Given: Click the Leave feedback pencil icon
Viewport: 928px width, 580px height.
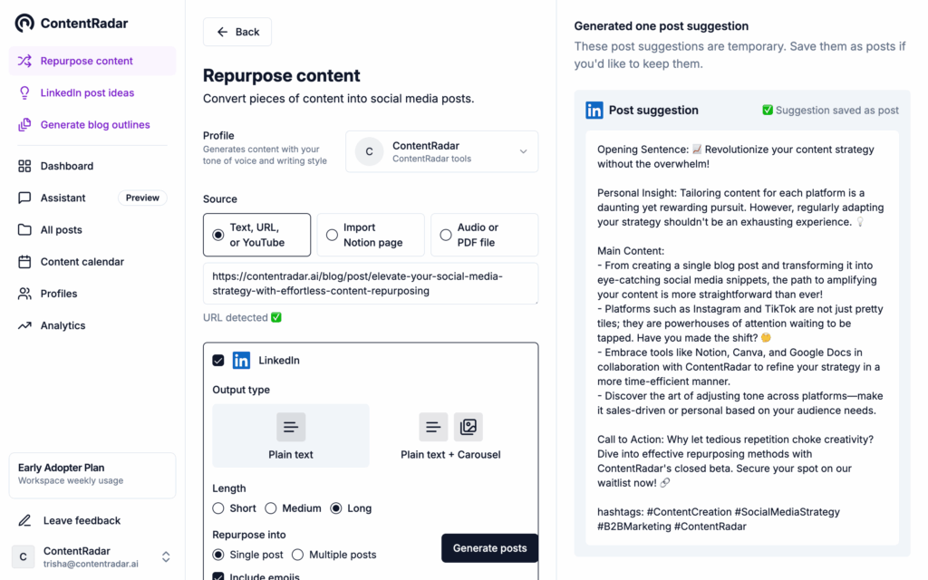Looking at the screenshot, I should (24, 520).
